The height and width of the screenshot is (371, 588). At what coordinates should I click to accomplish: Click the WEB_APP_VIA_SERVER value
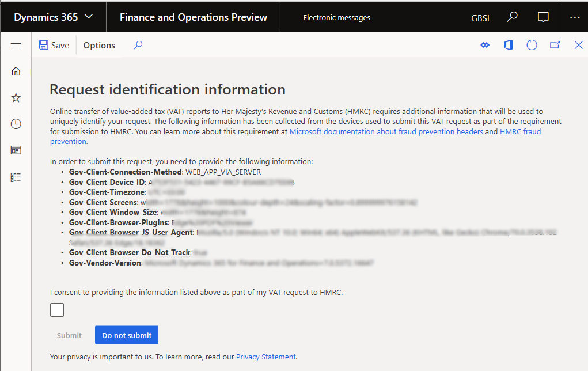pyautogui.click(x=223, y=172)
